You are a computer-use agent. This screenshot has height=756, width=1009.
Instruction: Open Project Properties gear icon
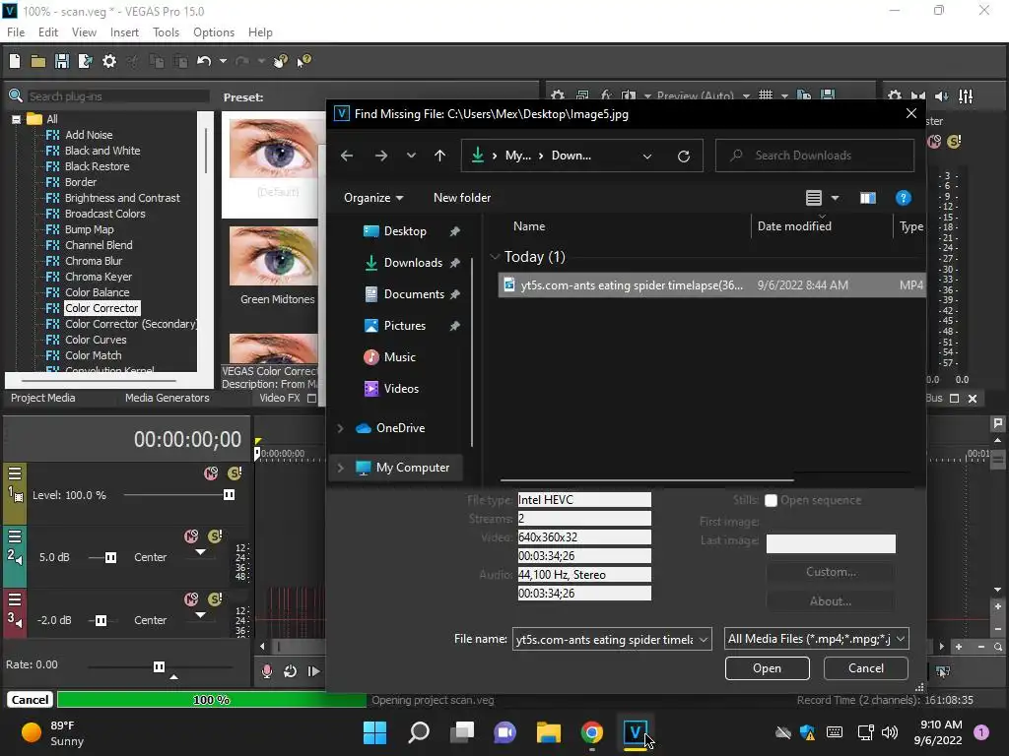(x=109, y=61)
